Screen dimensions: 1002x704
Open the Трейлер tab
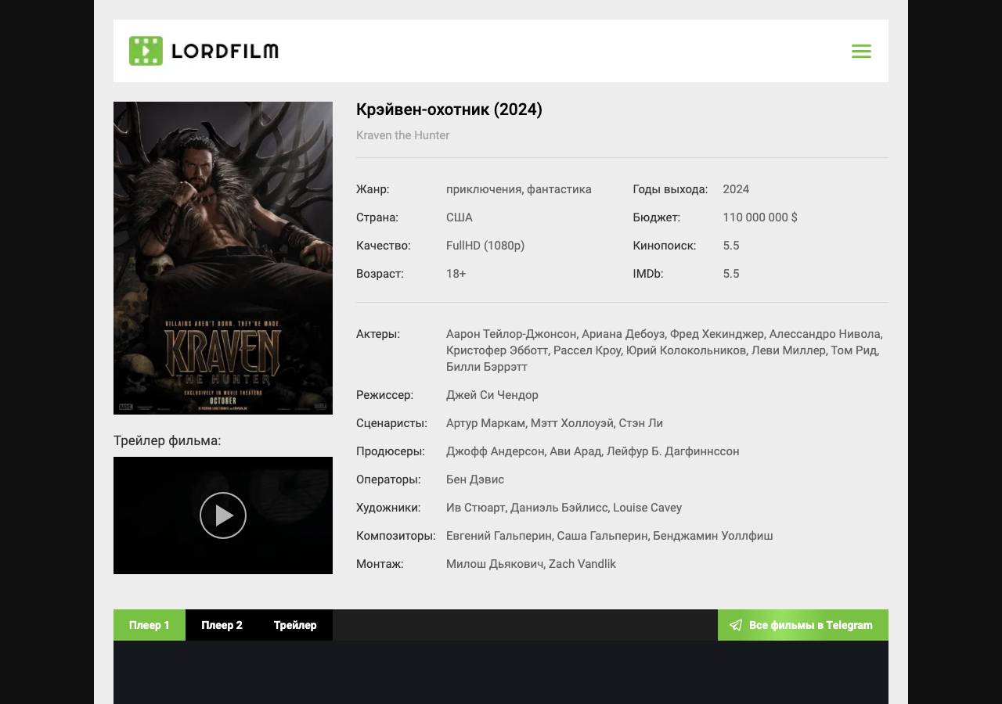[295, 625]
